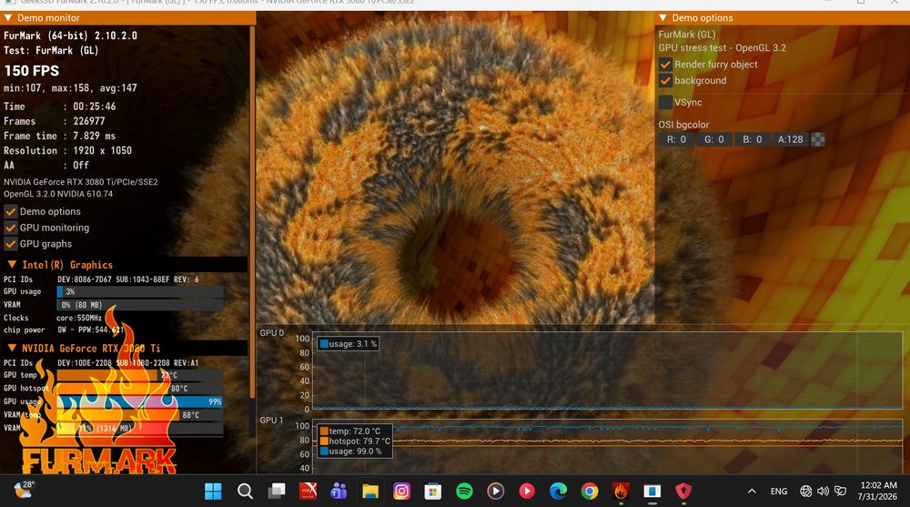Click the GPU 1 temp: 72.0 °C legend
This screenshot has width=910, height=507.
tap(350, 431)
